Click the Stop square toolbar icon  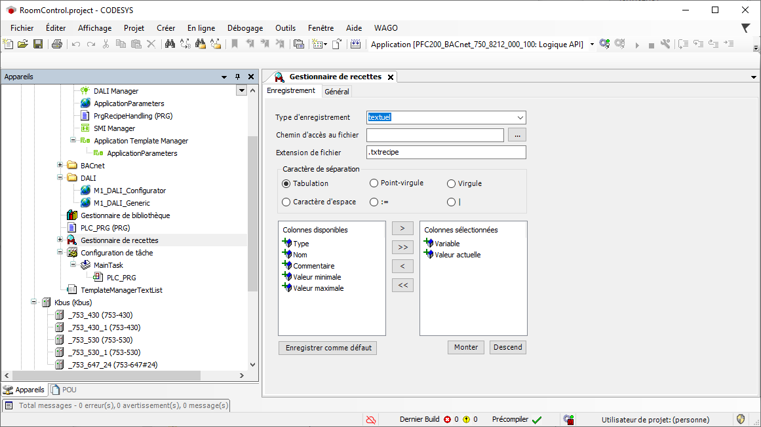pos(652,45)
